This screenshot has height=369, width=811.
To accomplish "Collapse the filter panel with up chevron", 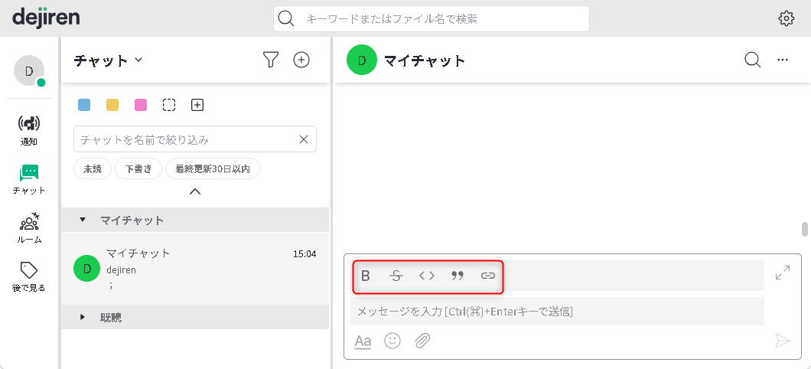I will tap(195, 191).
